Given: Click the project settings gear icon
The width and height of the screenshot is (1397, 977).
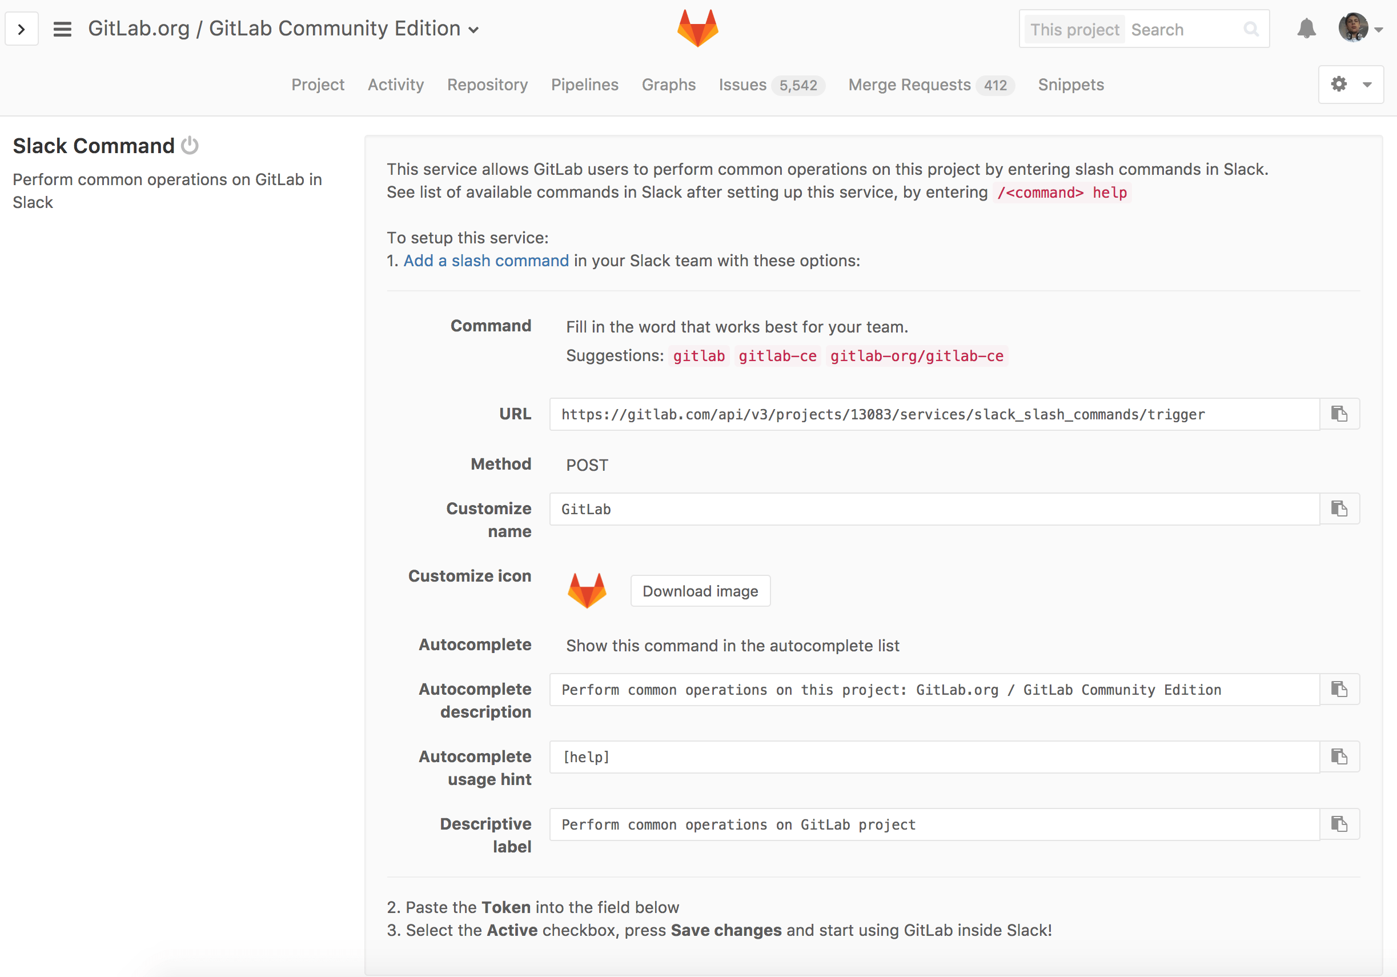Looking at the screenshot, I should (1340, 85).
